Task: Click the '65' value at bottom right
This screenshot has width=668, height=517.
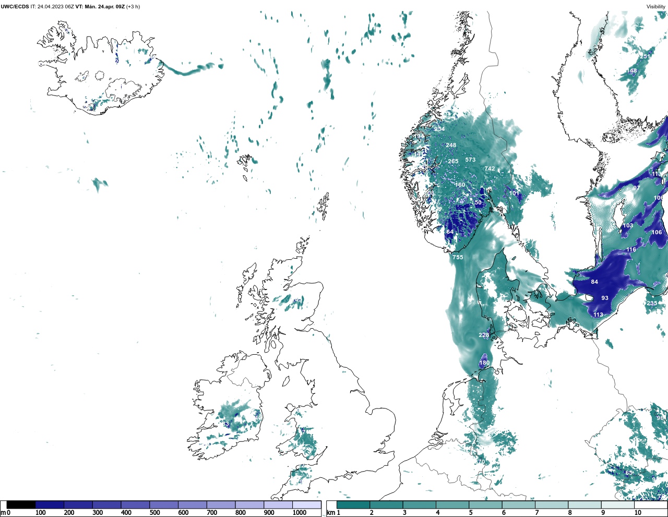Action: pos(629,473)
